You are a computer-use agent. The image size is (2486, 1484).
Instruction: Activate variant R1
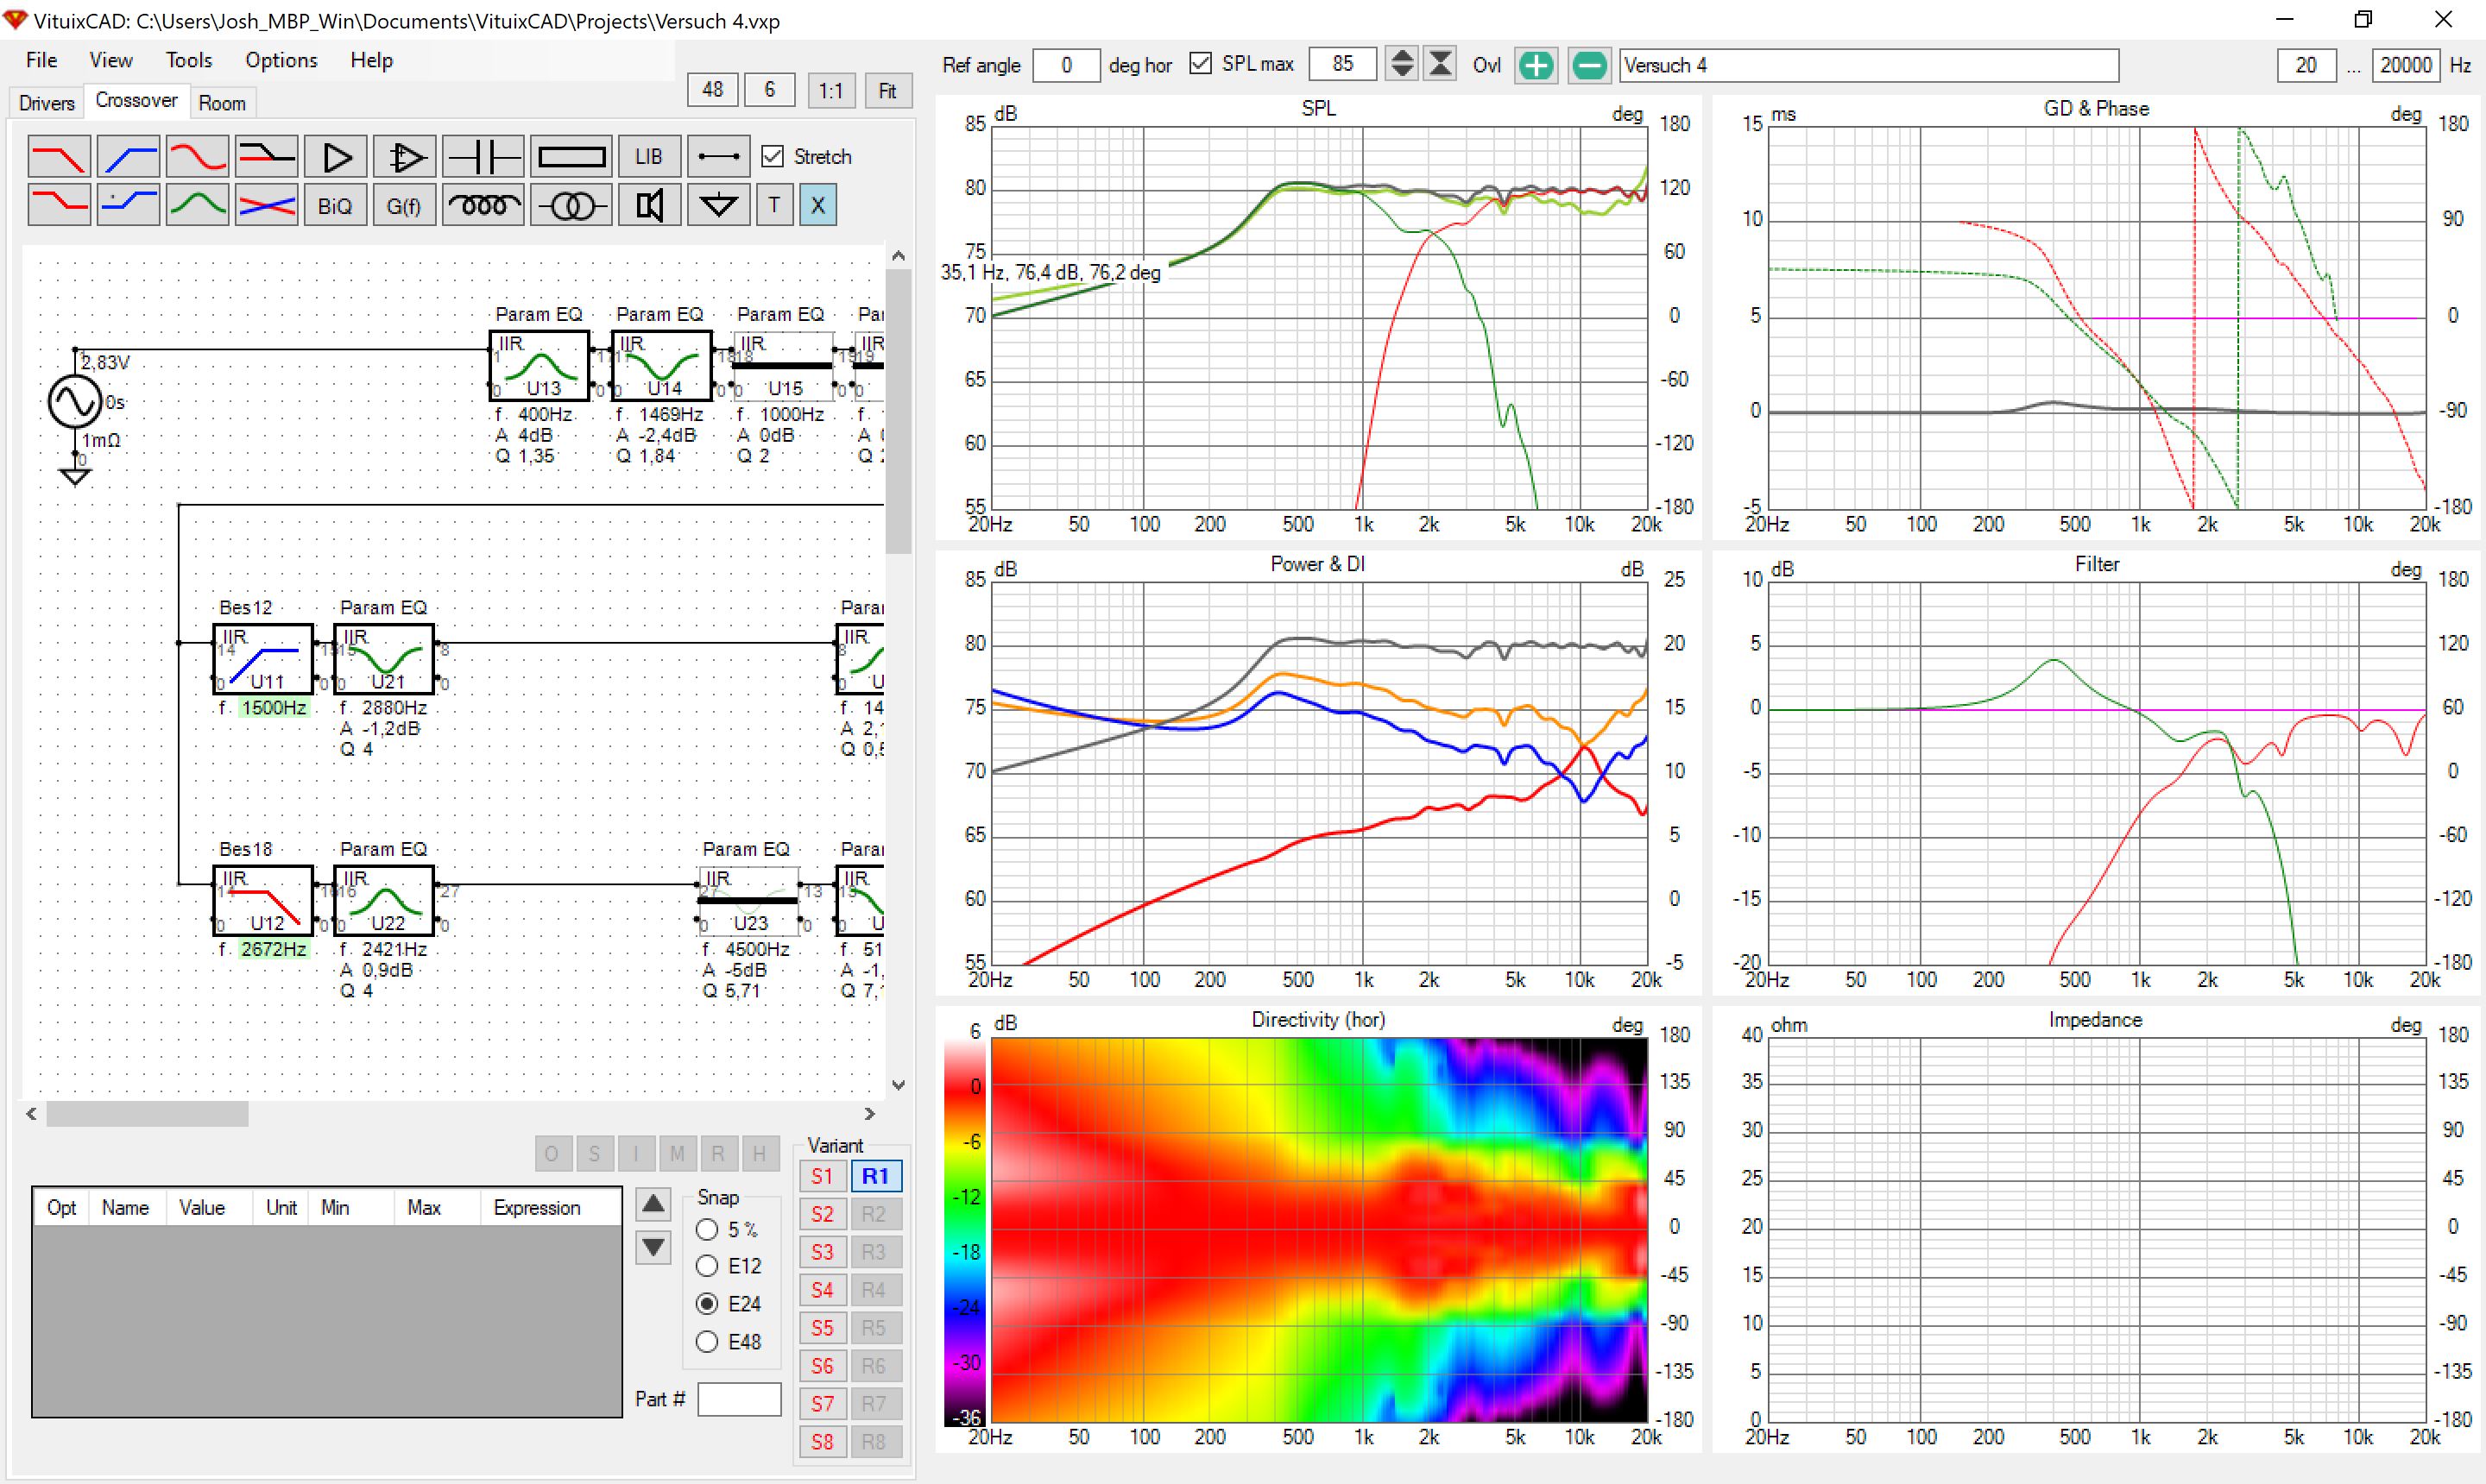[875, 1177]
